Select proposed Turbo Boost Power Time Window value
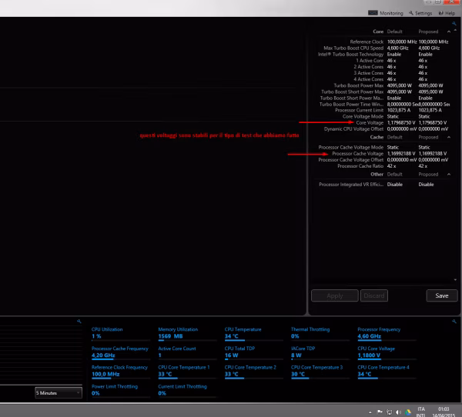462x417 pixels. tap(434, 105)
